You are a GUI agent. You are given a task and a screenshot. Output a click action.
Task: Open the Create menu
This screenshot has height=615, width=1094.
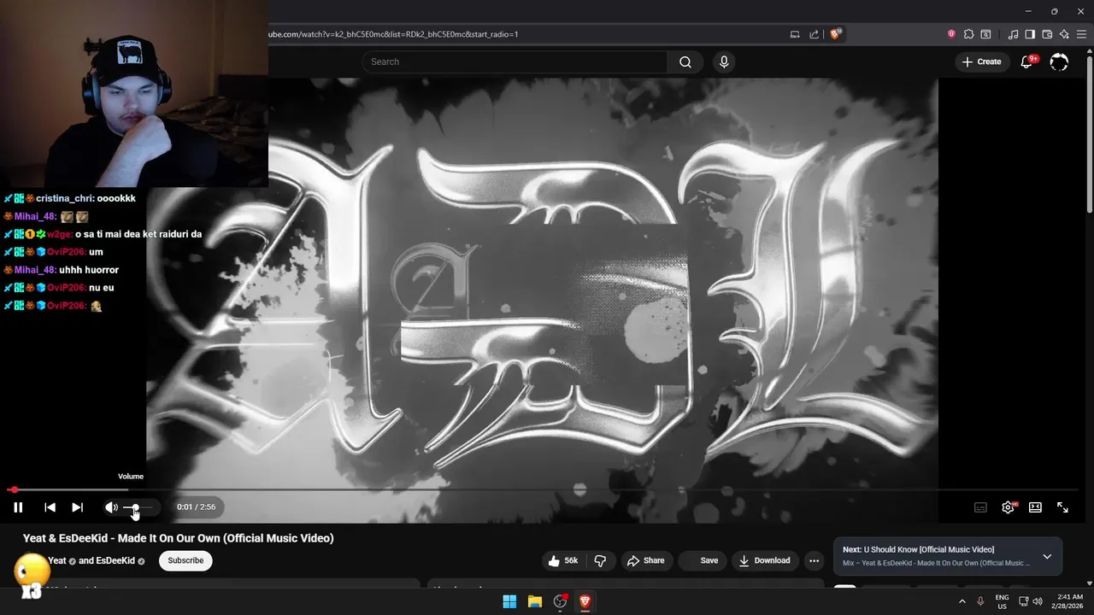pyautogui.click(x=981, y=61)
